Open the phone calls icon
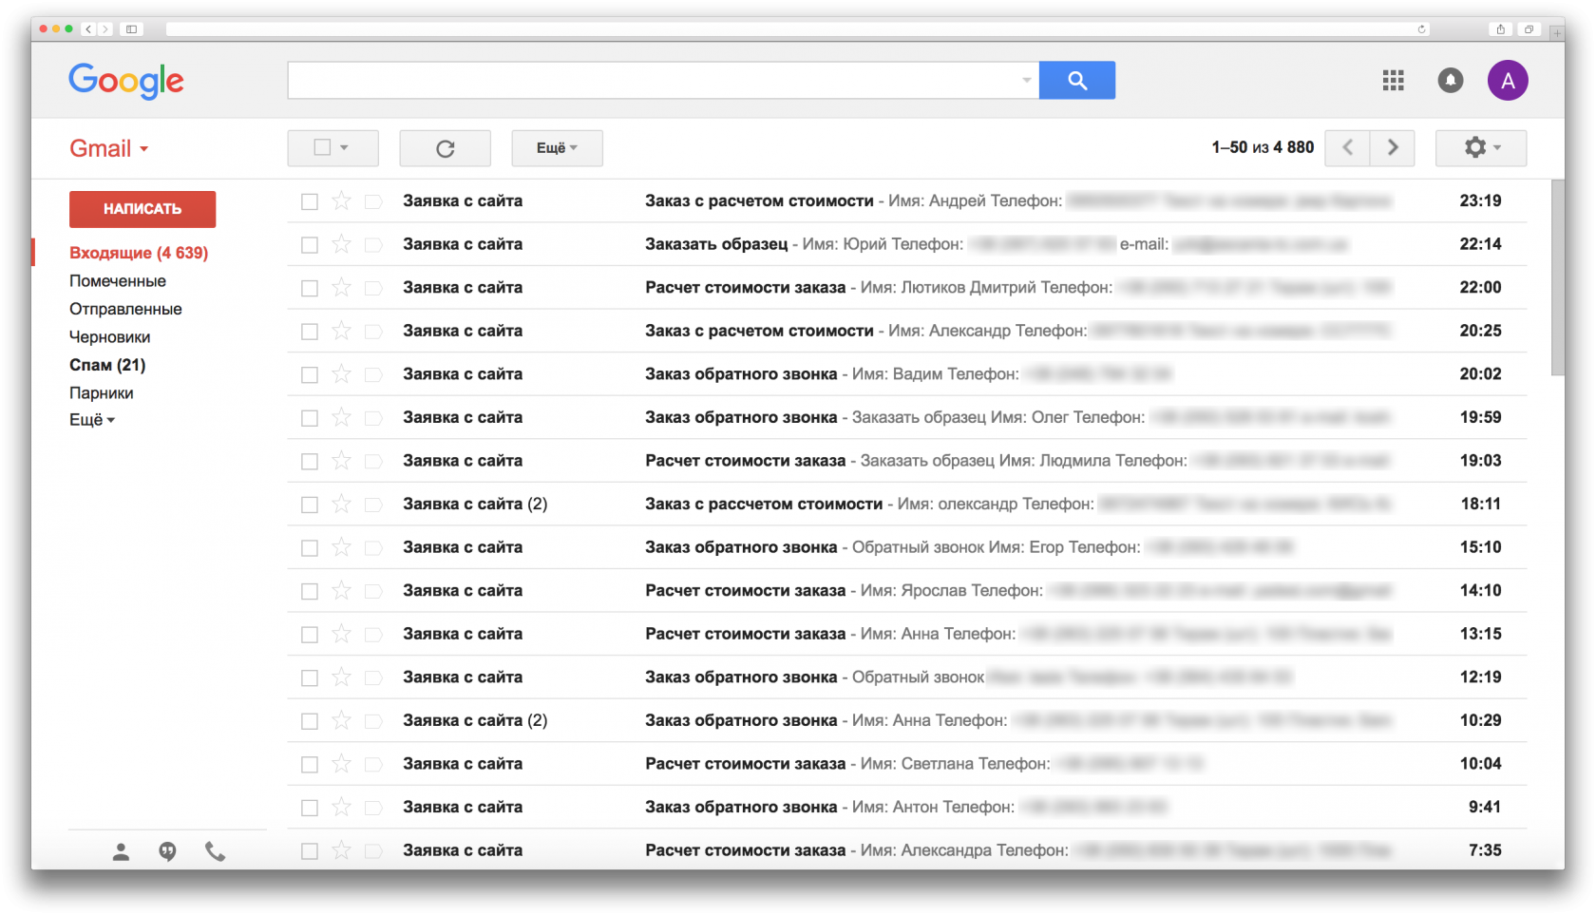1596x915 pixels. point(216,852)
